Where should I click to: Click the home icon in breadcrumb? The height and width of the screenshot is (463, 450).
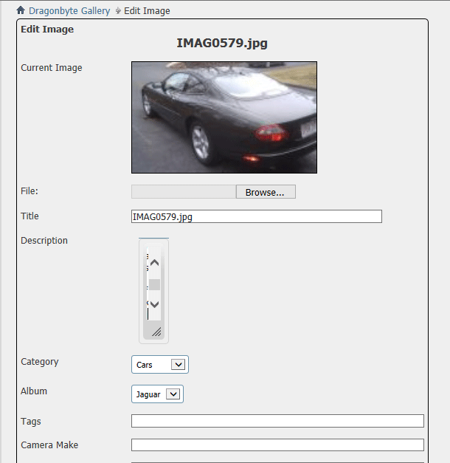pyautogui.click(x=21, y=10)
